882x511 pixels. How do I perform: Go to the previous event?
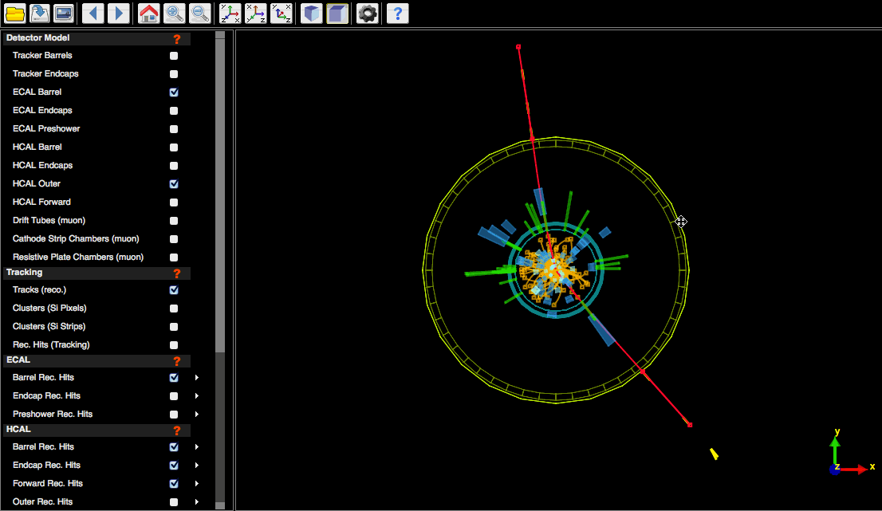coord(92,13)
